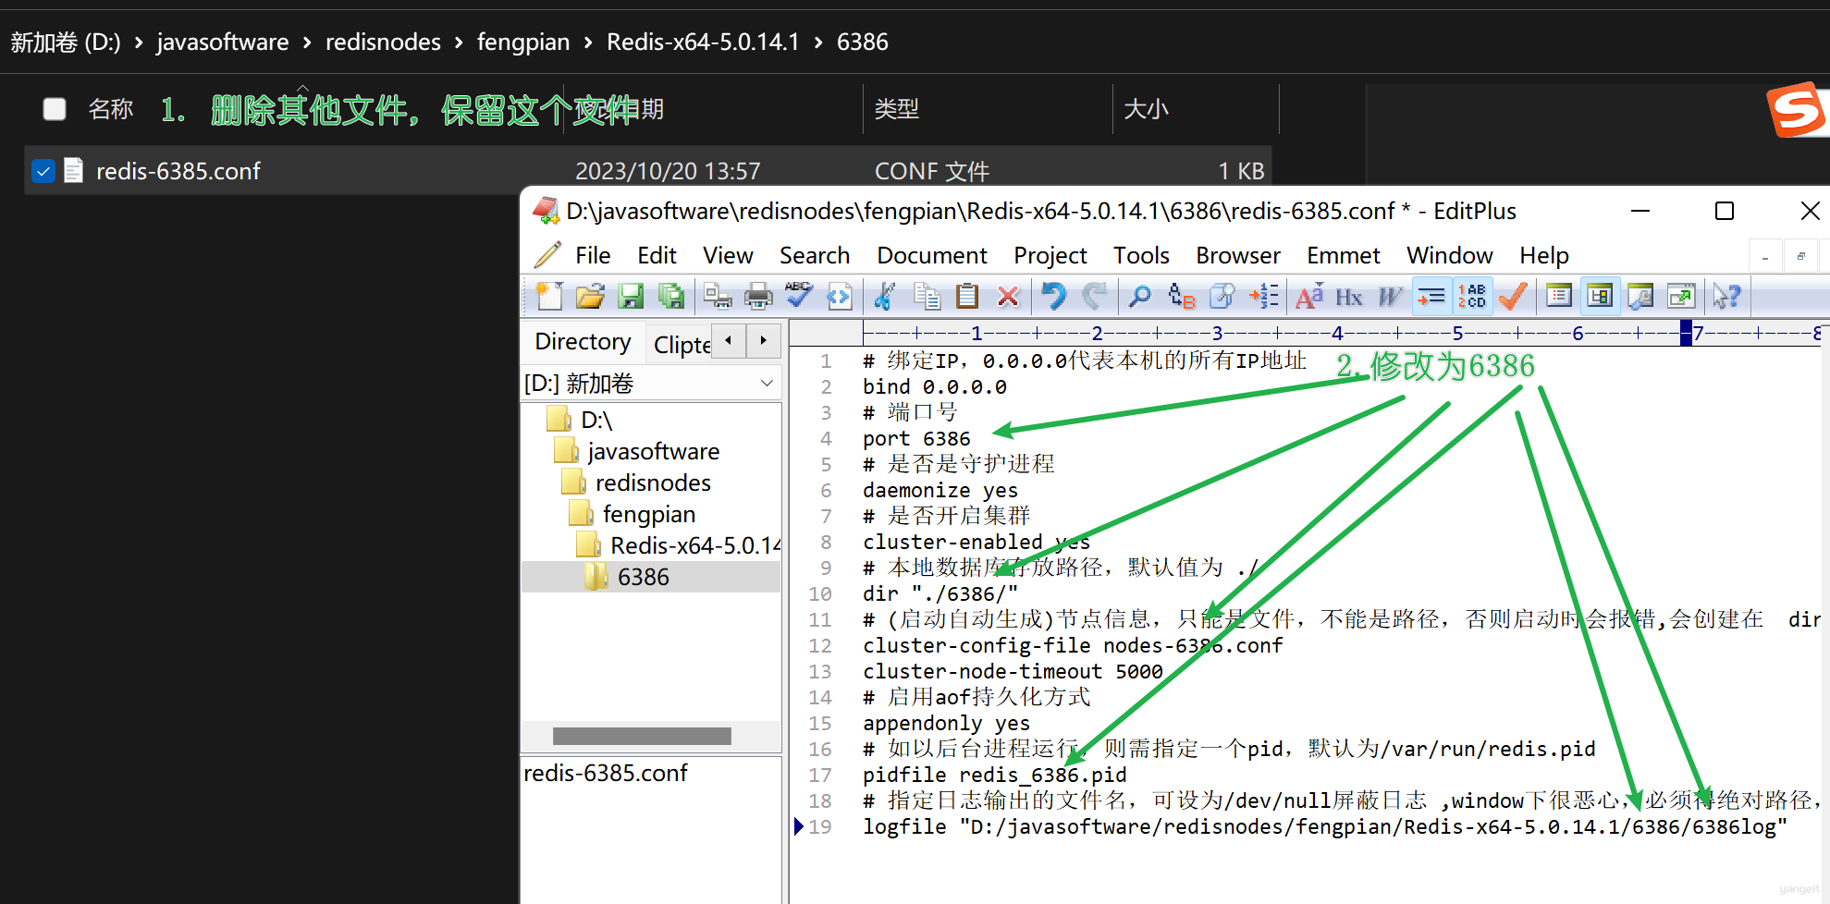Click redisnodes in the Explorer breadcrumb
This screenshot has width=1830, height=904.
pyautogui.click(x=383, y=42)
